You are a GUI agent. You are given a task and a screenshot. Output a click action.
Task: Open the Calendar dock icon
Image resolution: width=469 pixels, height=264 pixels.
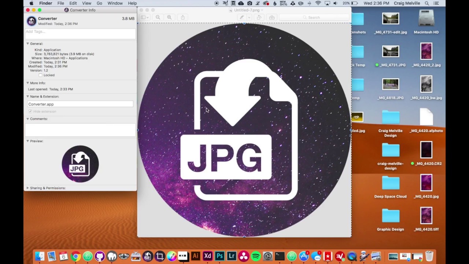[x=63, y=256]
